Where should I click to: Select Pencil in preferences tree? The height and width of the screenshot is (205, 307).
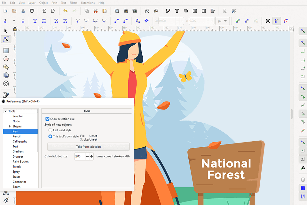16,136
